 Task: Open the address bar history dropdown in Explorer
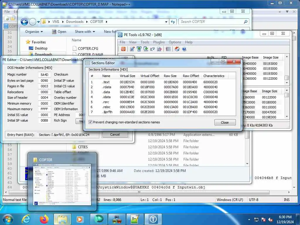pyautogui.click(x=166, y=22)
